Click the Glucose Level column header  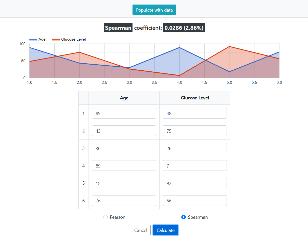195,98
